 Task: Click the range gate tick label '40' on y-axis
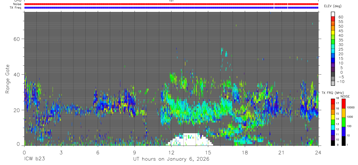pos(16,74)
